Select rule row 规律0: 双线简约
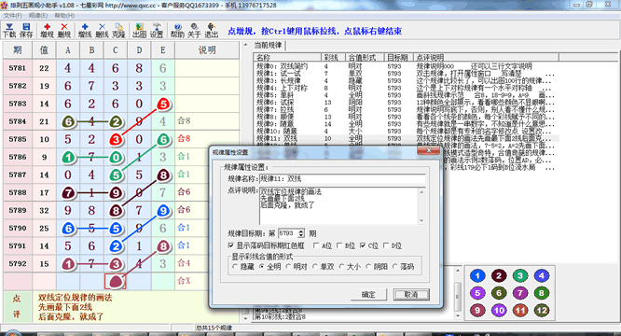Viewport: 621px width, 336px height. tap(406, 66)
